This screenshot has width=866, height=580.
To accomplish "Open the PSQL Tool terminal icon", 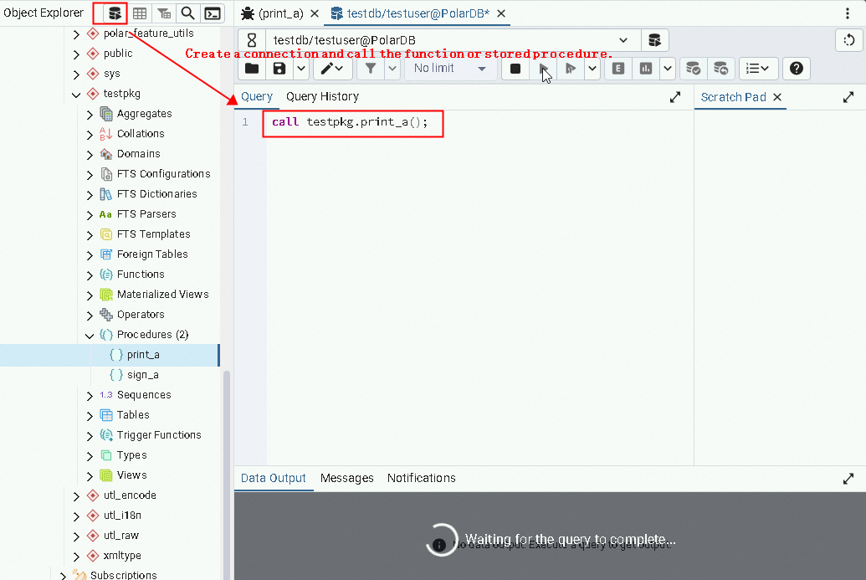I will pyautogui.click(x=213, y=13).
